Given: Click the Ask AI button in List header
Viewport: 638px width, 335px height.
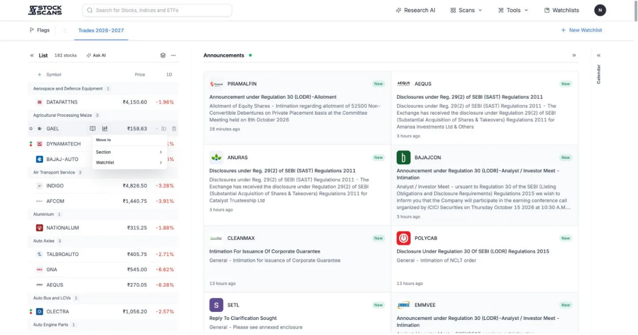Looking at the screenshot, I should coord(96,55).
